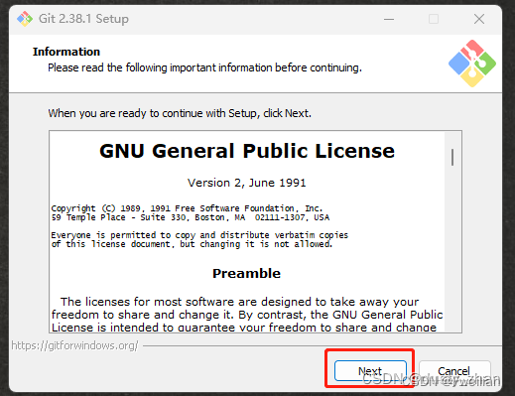Close the Git 2.38.1 Setup window
Image resolution: width=515 pixels, height=396 pixels.
tap(479, 19)
